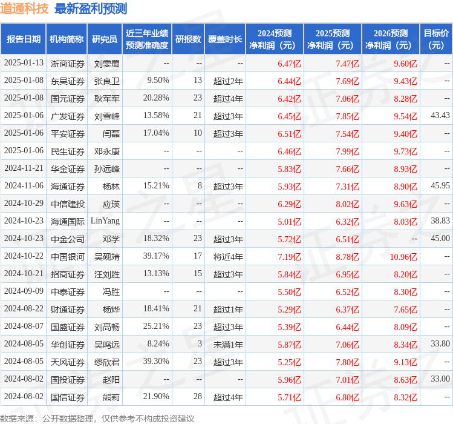The height and width of the screenshot is (424, 453).
Task: Click the 7.19亿 2024 profit forecast
Action: [x=290, y=257]
